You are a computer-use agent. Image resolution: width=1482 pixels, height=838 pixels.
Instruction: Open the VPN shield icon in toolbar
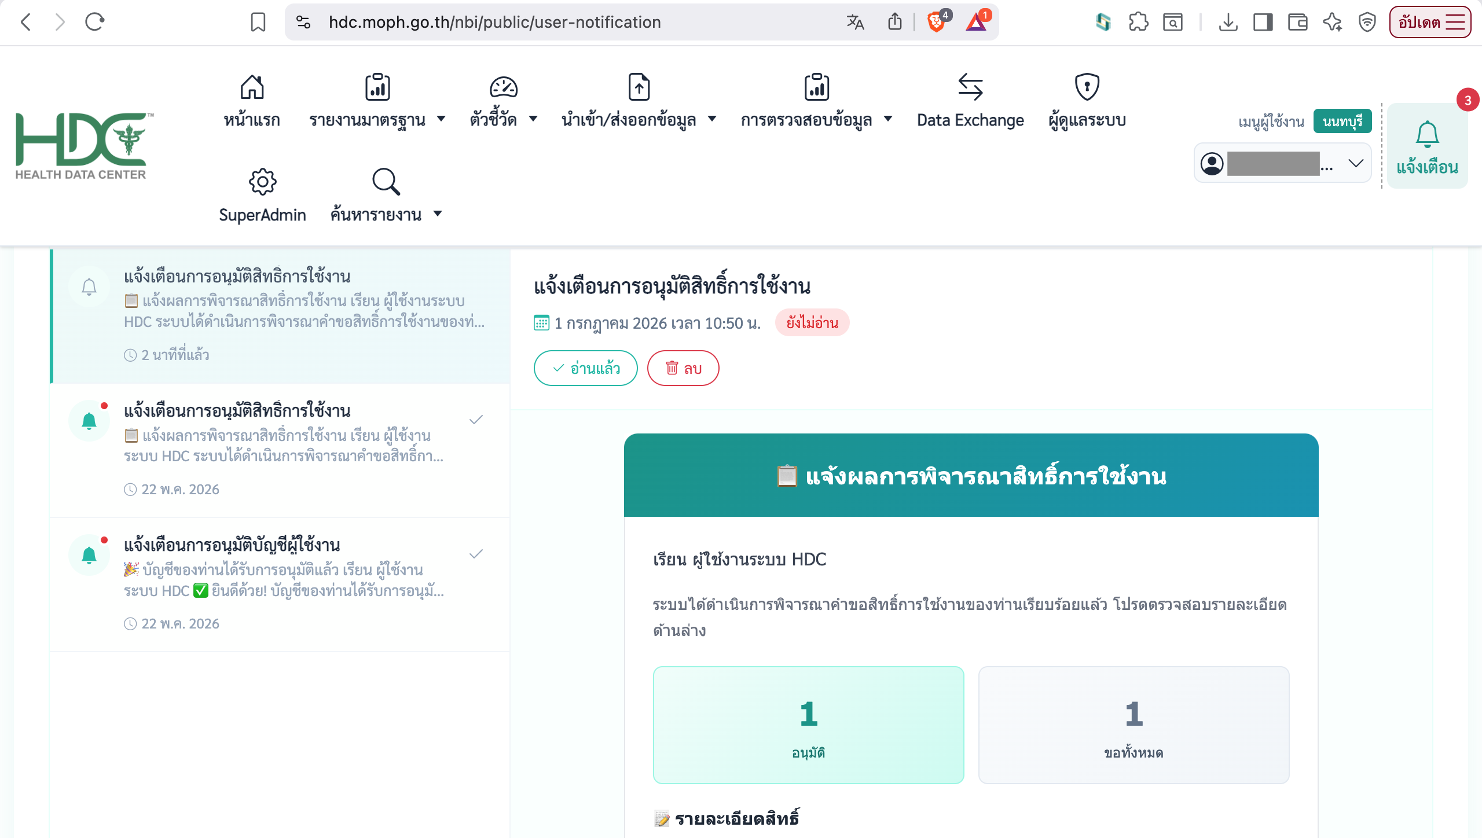point(1367,22)
